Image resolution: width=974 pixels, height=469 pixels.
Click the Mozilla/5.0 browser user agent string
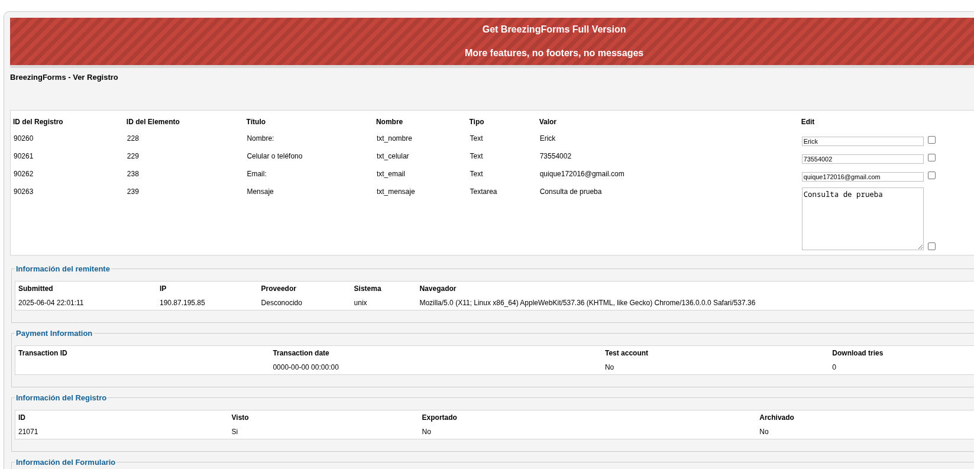587,303
